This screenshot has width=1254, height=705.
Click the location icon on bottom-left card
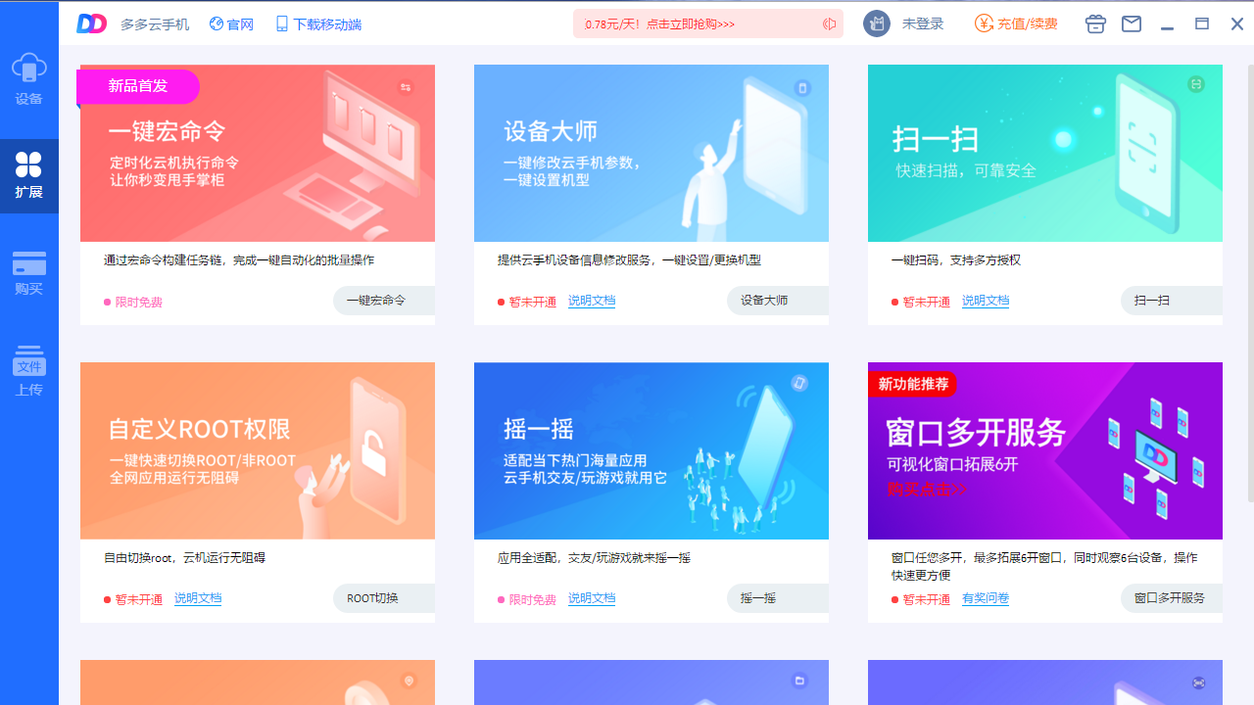click(410, 681)
